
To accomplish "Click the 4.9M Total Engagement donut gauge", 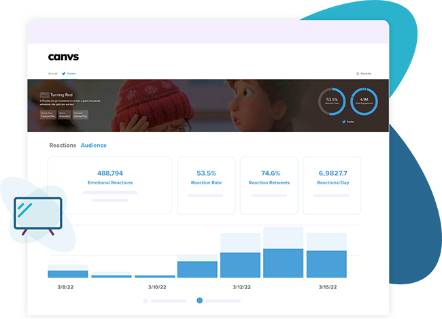I will pos(364,101).
